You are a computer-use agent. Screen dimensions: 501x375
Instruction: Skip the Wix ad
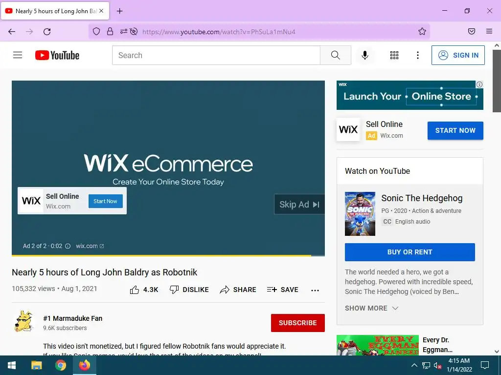[x=299, y=205]
